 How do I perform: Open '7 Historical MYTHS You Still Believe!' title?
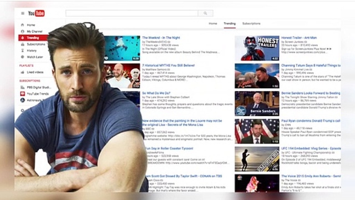(169, 66)
